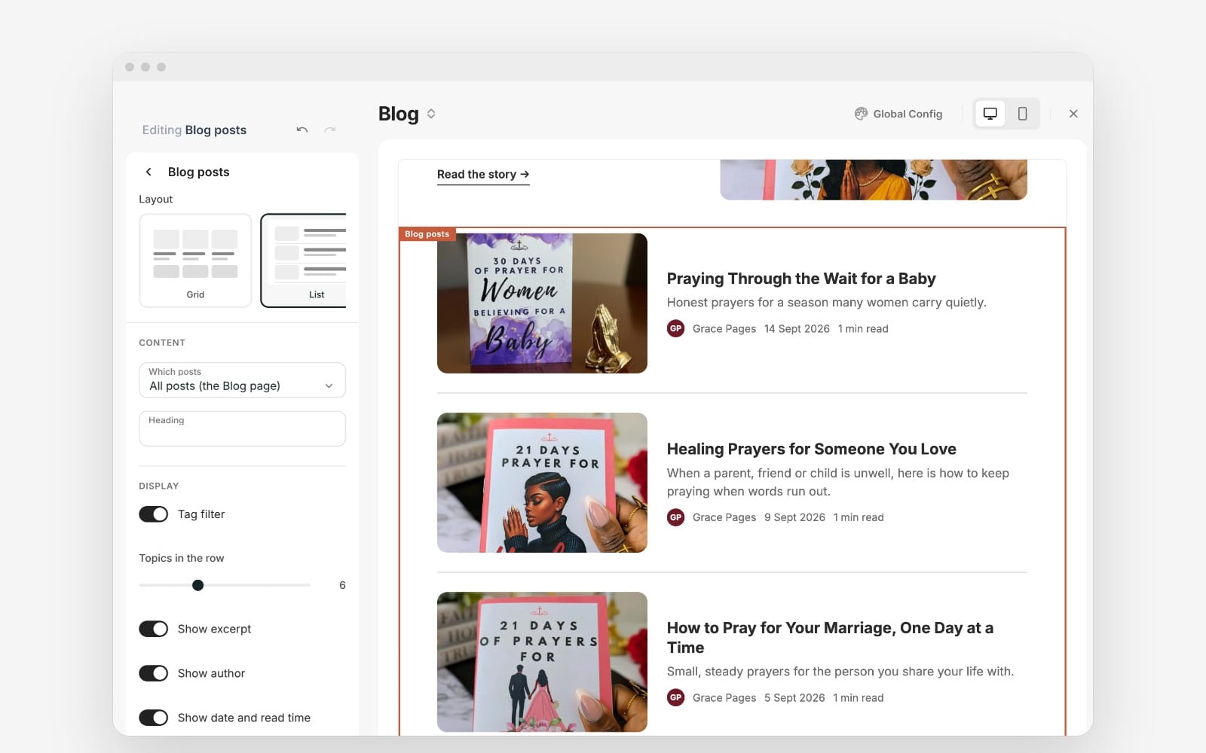Select the List layout option

[x=304, y=261]
